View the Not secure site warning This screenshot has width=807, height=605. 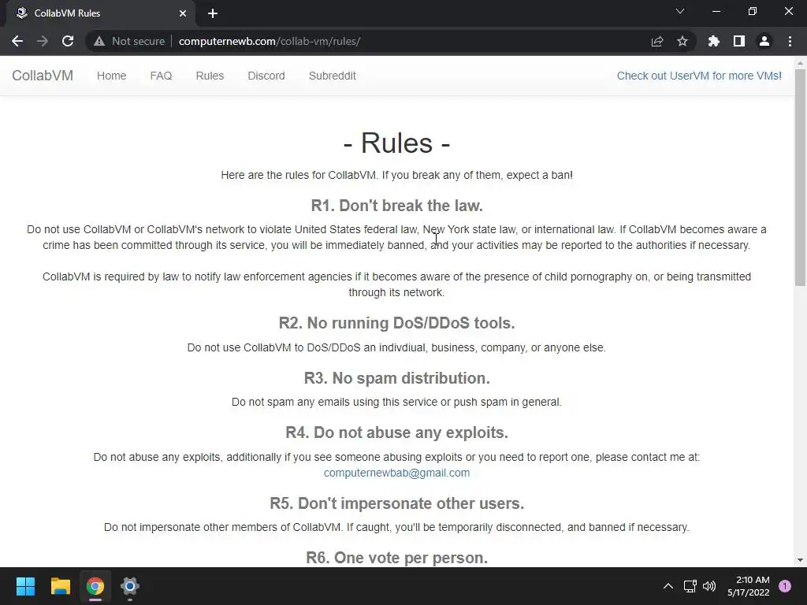[129, 41]
